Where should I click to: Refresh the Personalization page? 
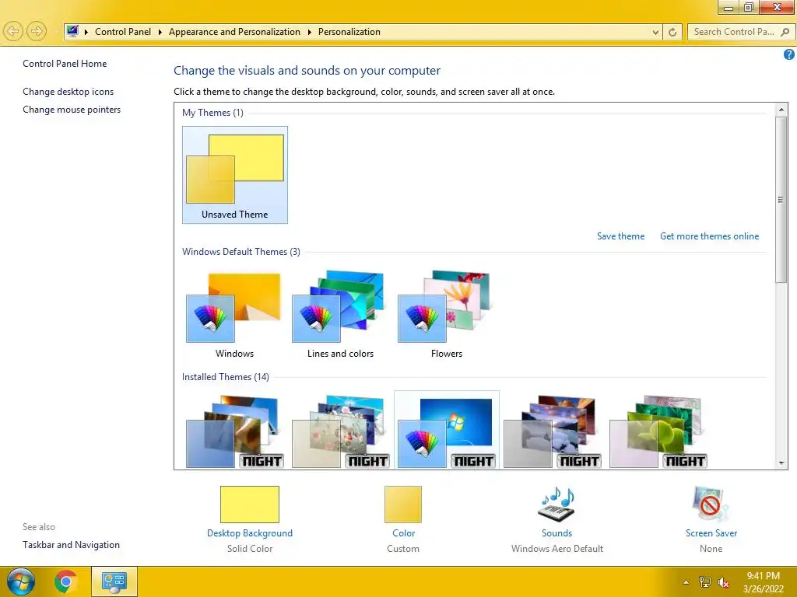(672, 32)
